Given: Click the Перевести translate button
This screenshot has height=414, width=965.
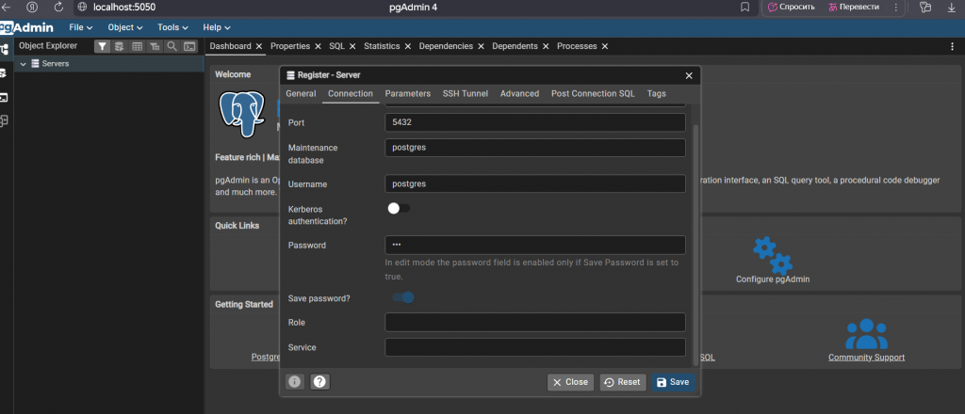Looking at the screenshot, I should (853, 8).
